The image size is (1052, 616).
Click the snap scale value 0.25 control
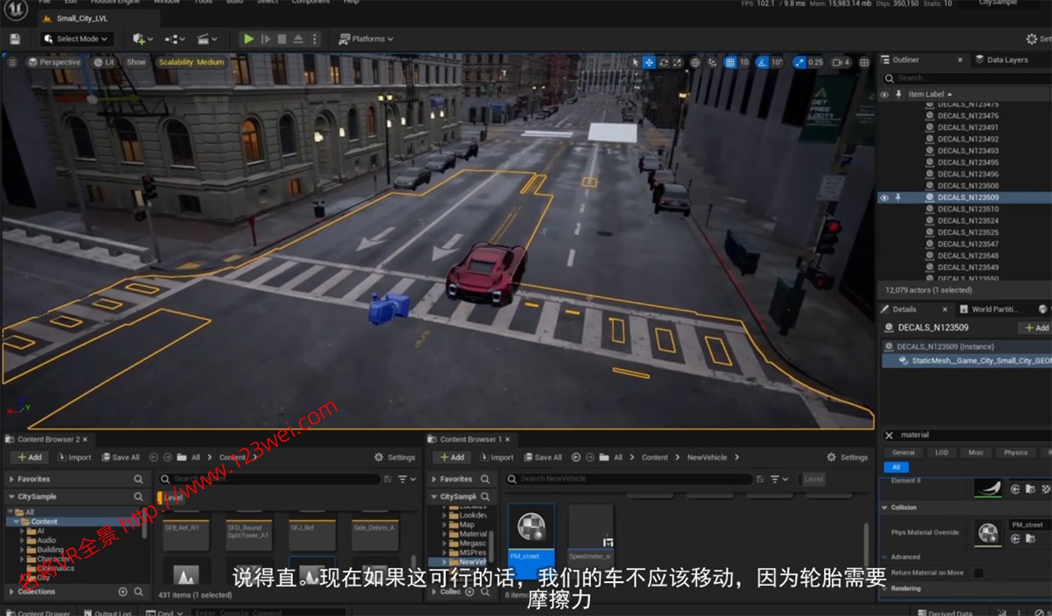(815, 63)
